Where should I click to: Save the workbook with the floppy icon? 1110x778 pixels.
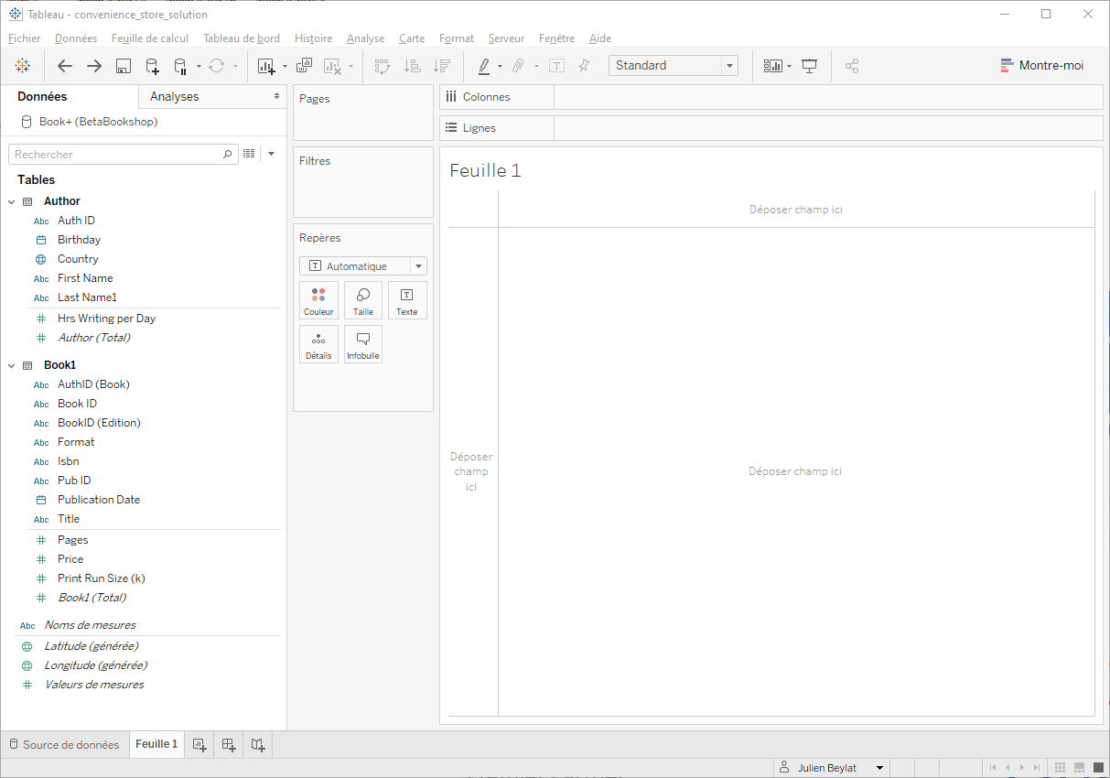124,66
